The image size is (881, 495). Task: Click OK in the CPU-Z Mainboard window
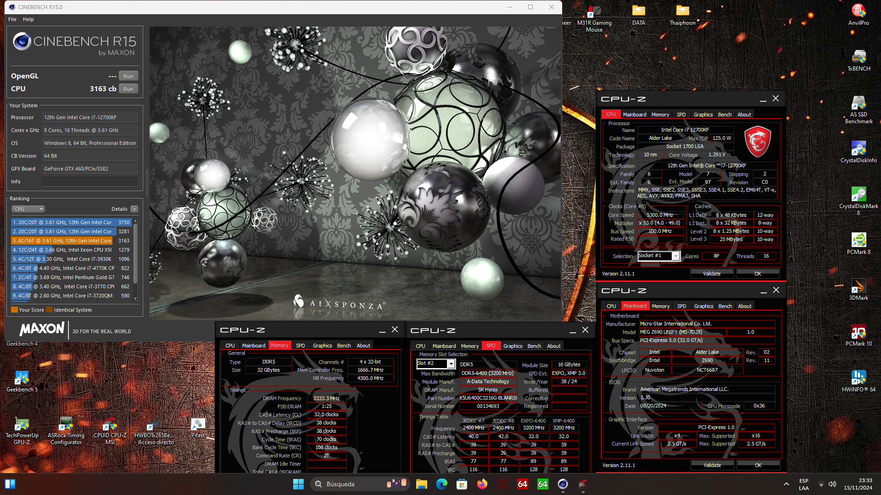(758, 465)
